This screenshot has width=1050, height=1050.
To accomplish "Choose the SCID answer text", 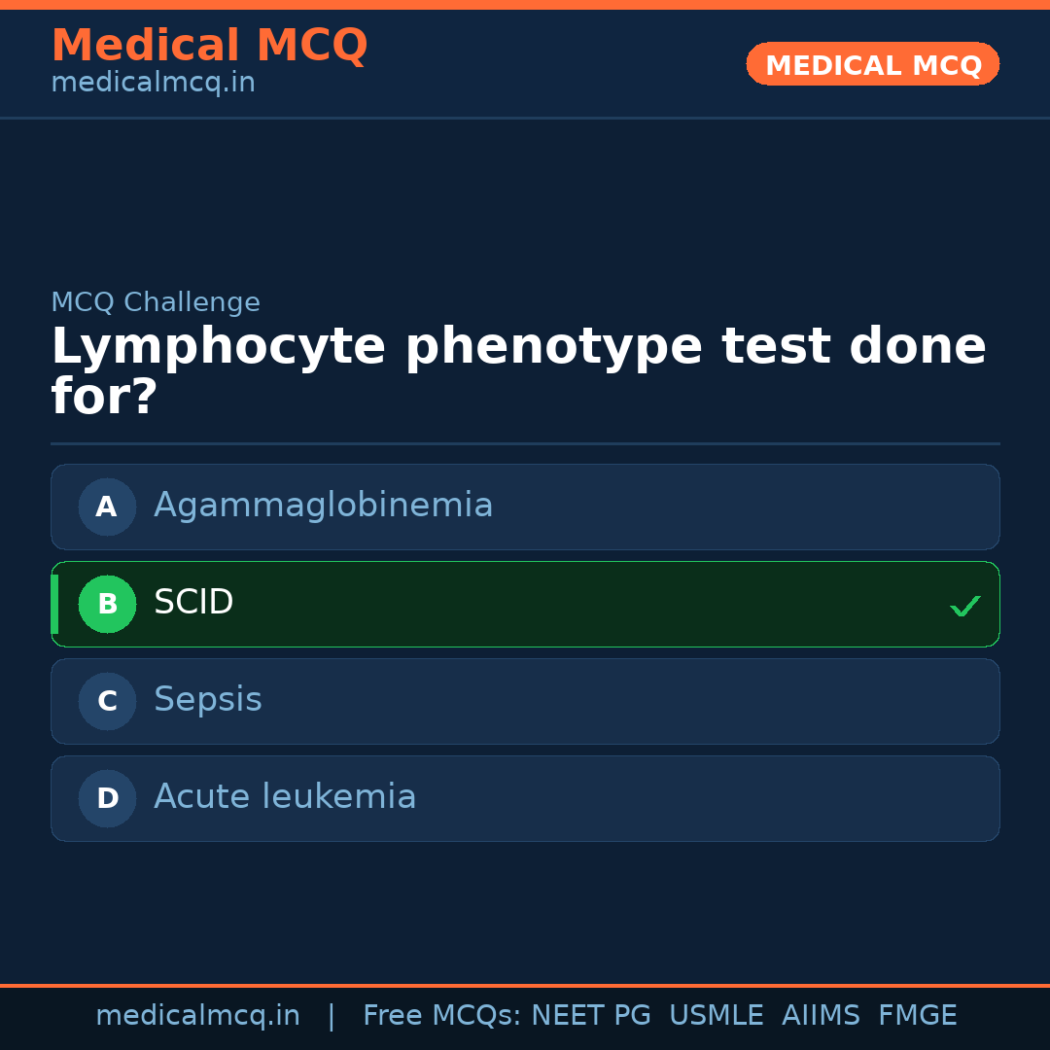I will point(193,603).
